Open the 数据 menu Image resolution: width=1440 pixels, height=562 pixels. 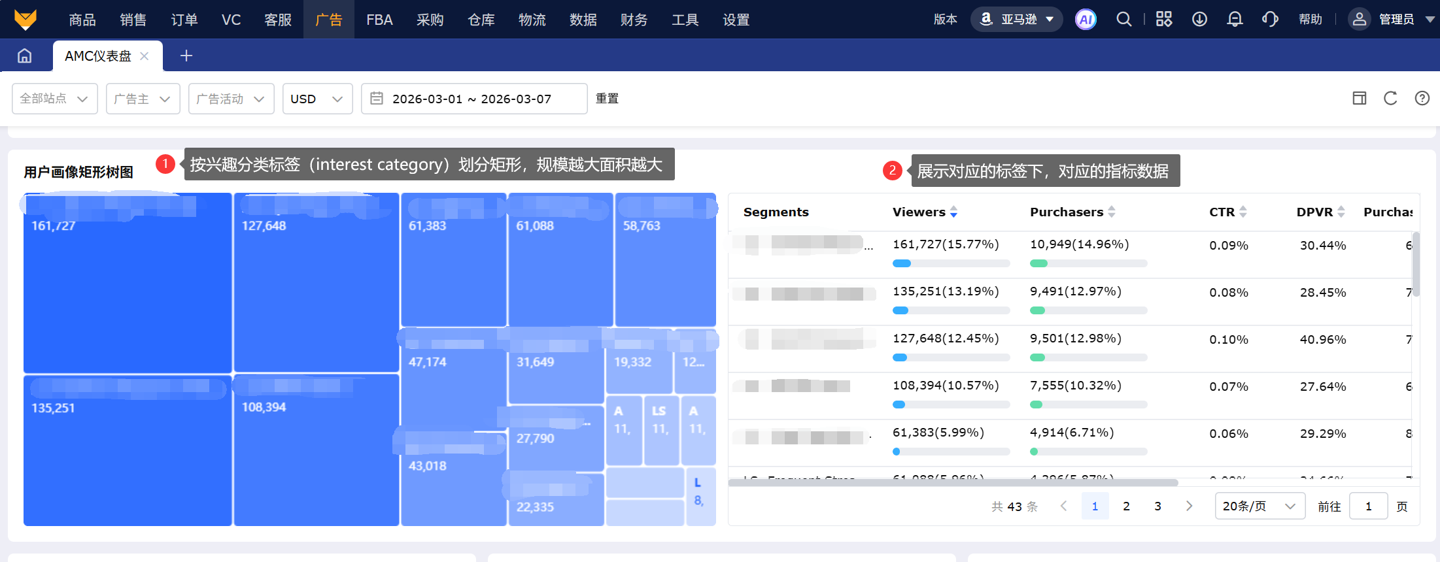click(x=583, y=20)
